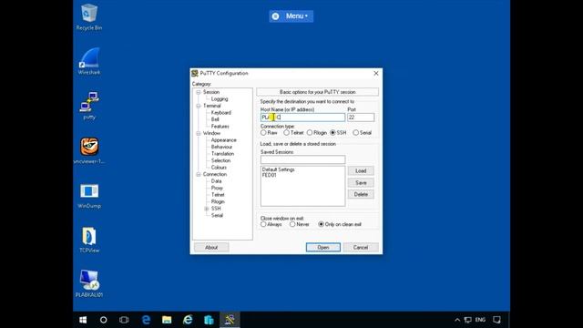Image resolution: width=583 pixels, height=328 pixels.
Task: Launch Internet Explorer from the taskbar
Action: tap(188, 320)
